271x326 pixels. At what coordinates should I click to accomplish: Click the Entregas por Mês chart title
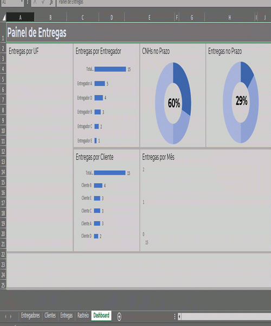pyautogui.click(x=158, y=157)
